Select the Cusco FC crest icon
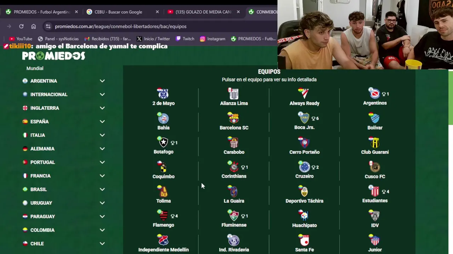Screen dimensions: 453x254 tap(375, 167)
